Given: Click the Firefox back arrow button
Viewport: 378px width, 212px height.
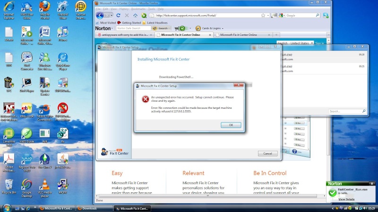Looking at the screenshot, I should tap(100, 16).
